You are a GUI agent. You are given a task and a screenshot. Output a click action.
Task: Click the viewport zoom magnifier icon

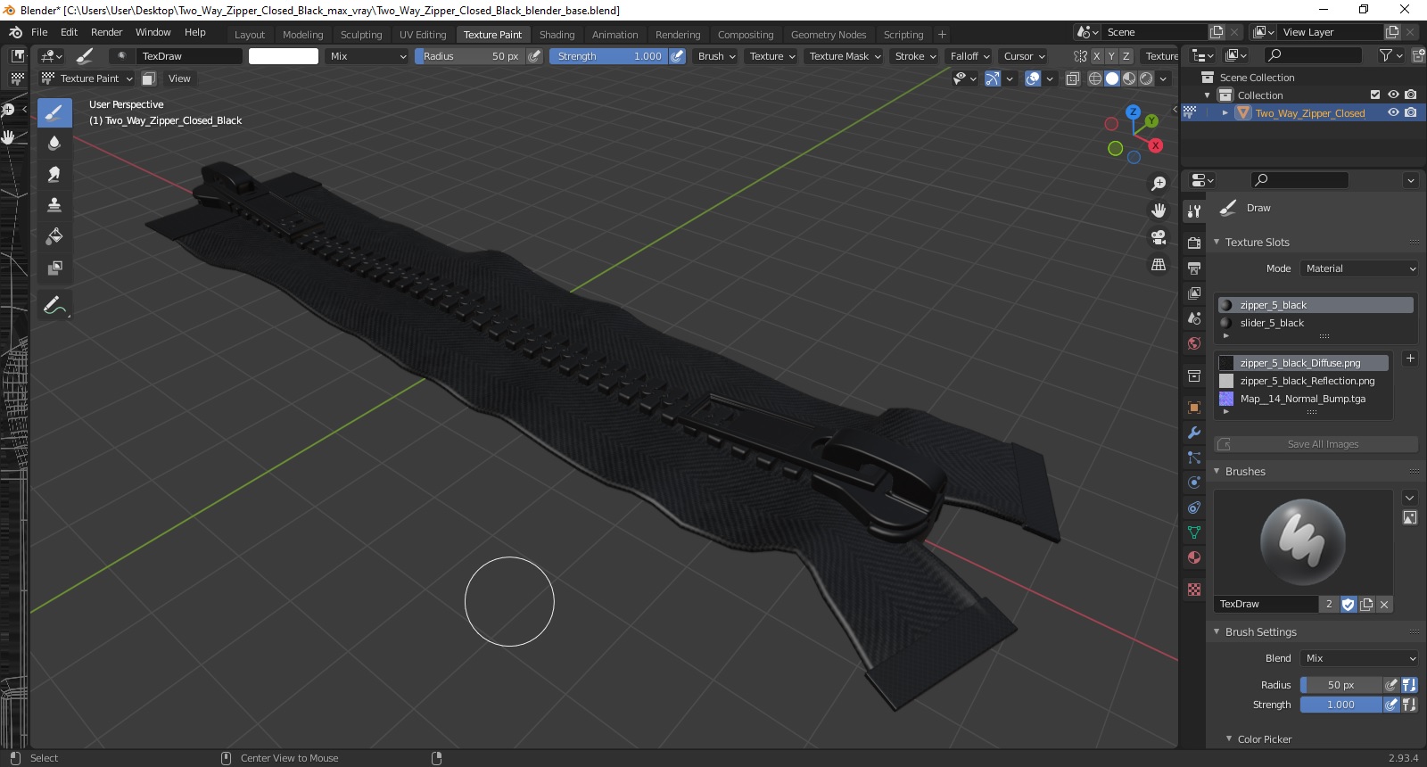click(1159, 184)
